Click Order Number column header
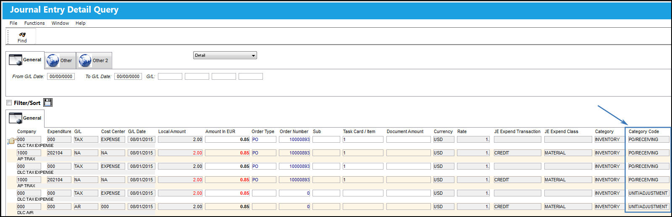672x217 pixels. coord(294,131)
